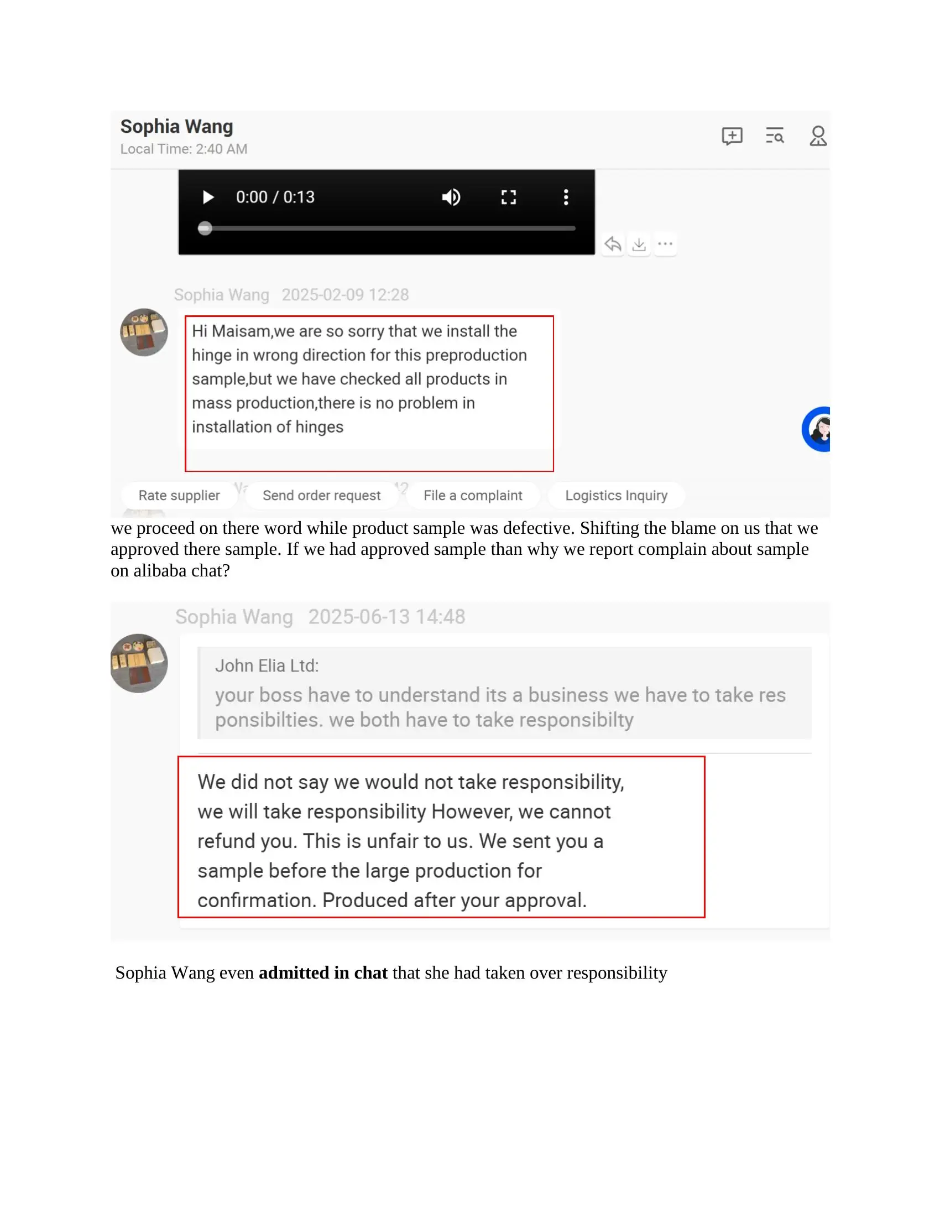Play the 0:13 video clip
This screenshot has height=1217, width=940.
click(x=208, y=197)
